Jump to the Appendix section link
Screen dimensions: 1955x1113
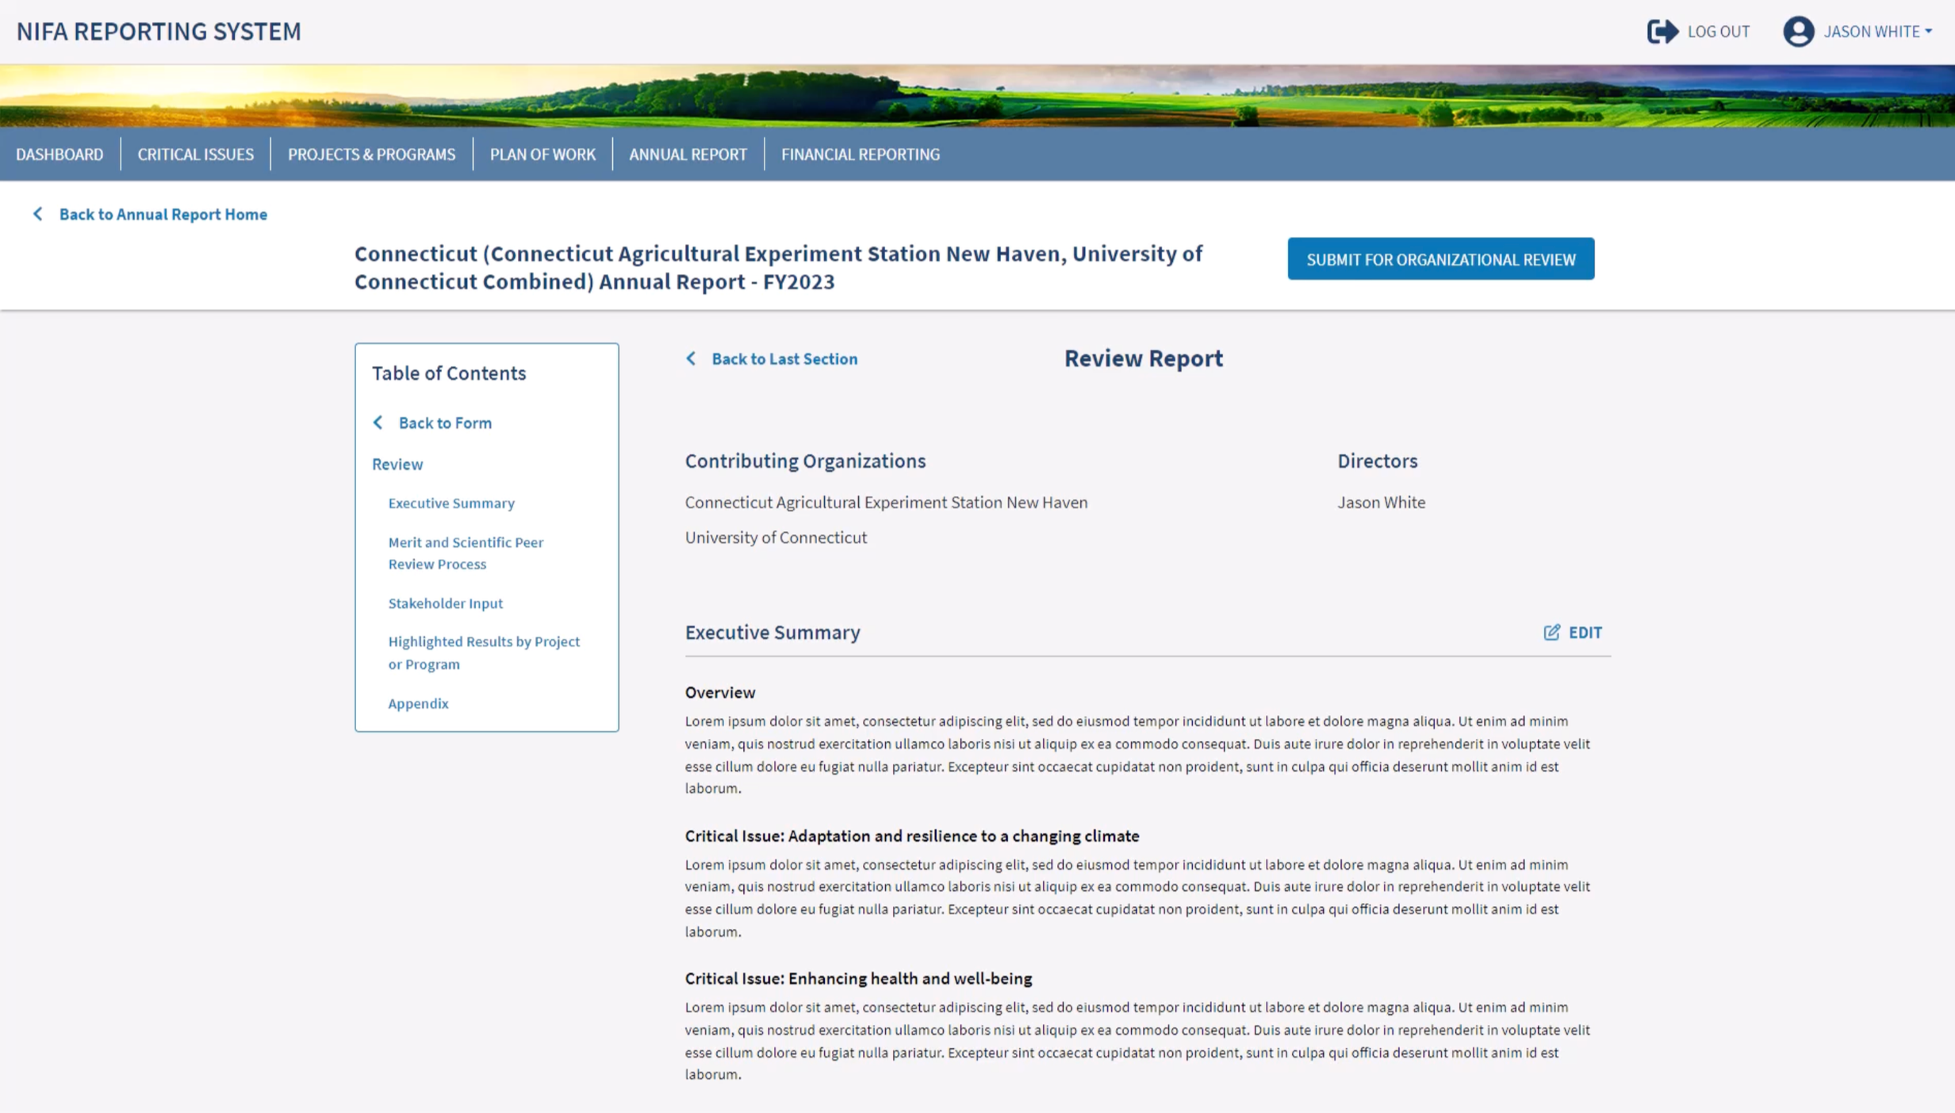point(418,703)
